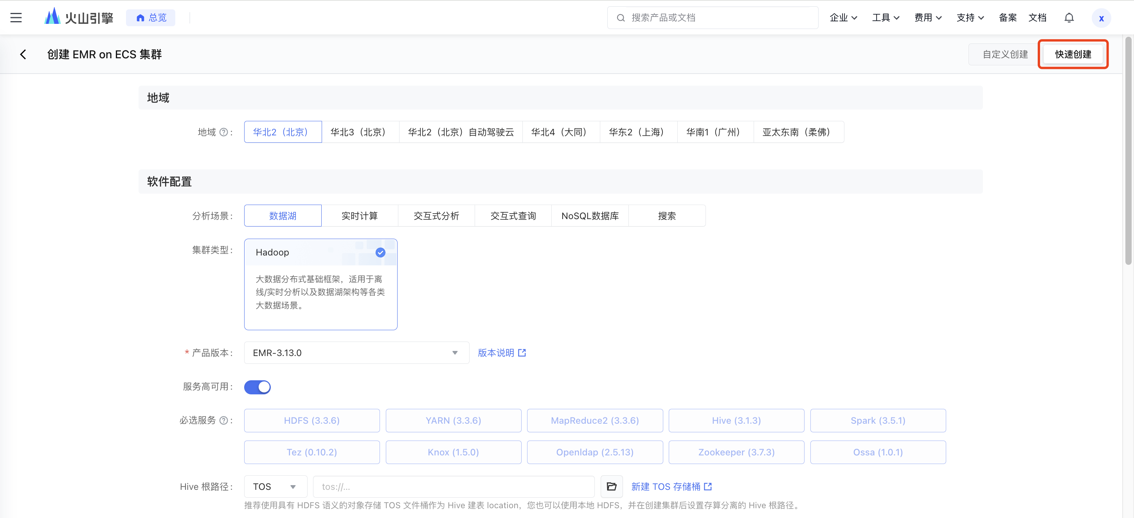Switch to 自定义创建 mode
The height and width of the screenshot is (518, 1134).
point(1005,54)
